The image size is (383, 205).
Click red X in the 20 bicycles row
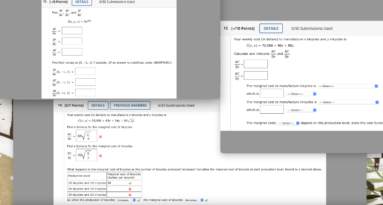130,189
